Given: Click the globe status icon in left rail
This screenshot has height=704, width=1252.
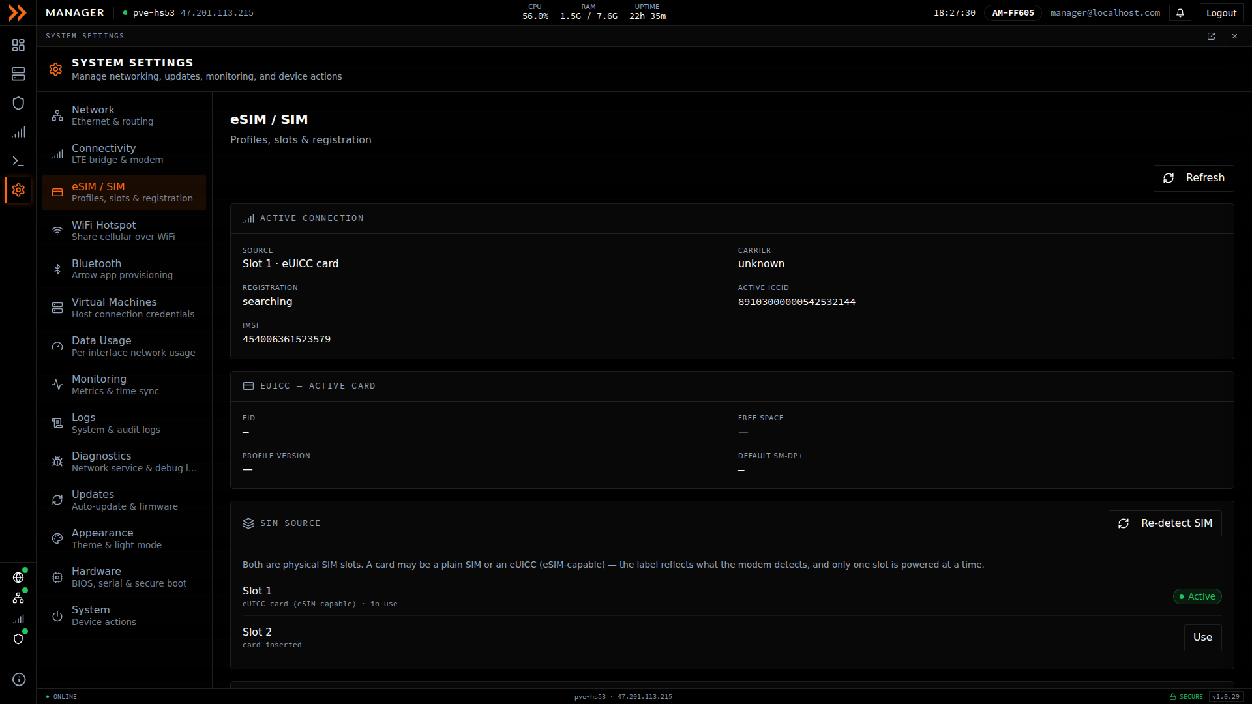Looking at the screenshot, I should click(x=18, y=578).
